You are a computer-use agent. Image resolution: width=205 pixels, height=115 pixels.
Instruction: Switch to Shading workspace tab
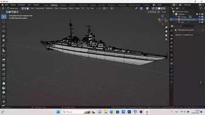[93, 5]
